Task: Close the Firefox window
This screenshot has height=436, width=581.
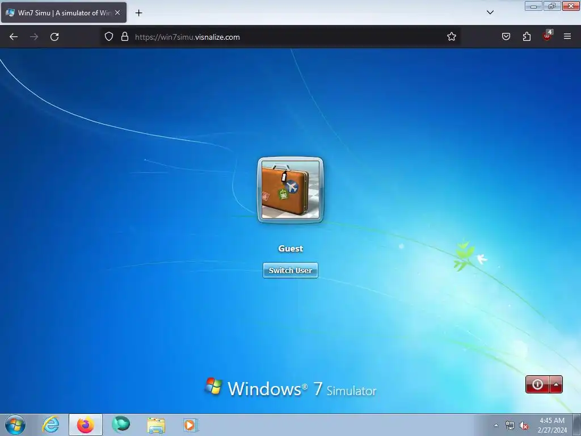Action: click(571, 6)
